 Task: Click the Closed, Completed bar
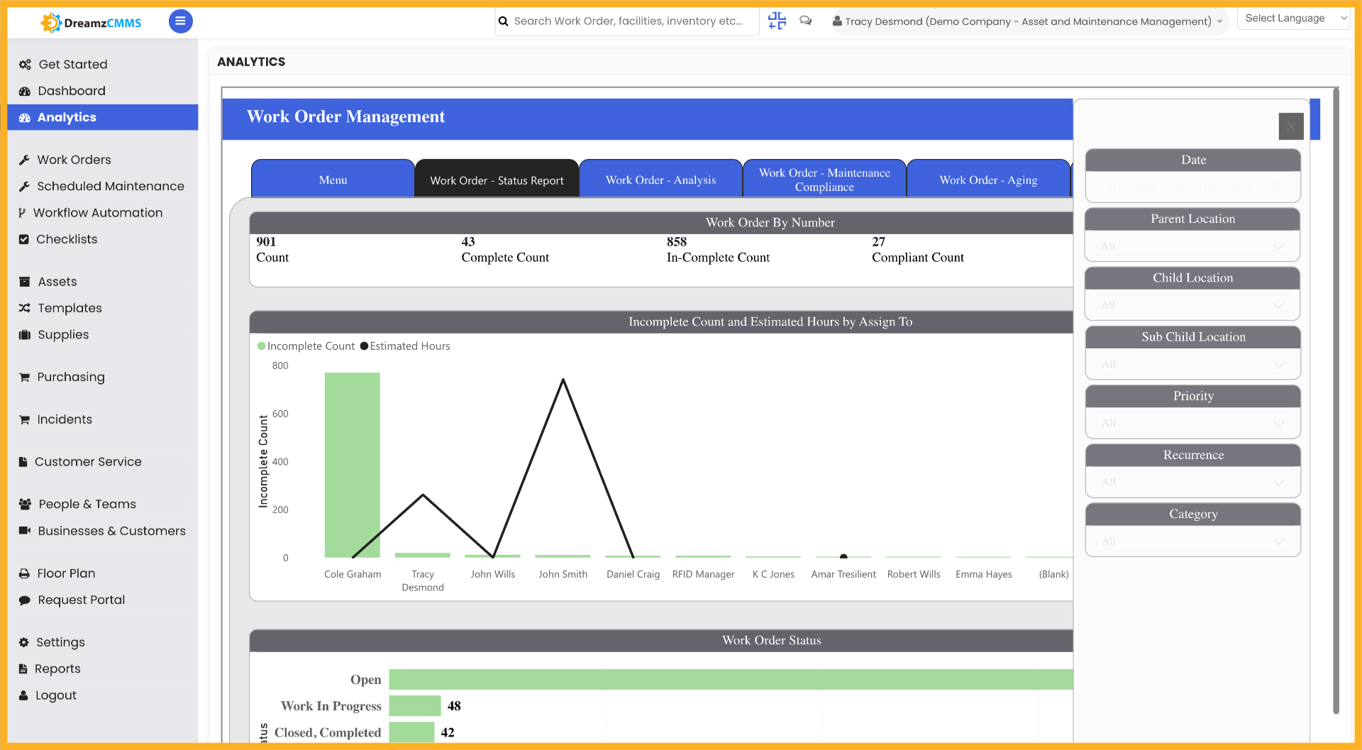point(411,732)
